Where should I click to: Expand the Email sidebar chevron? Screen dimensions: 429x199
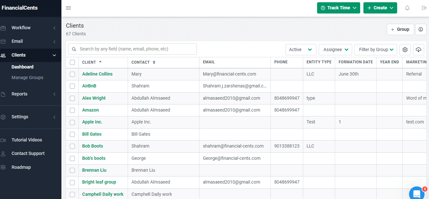(54, 41)
